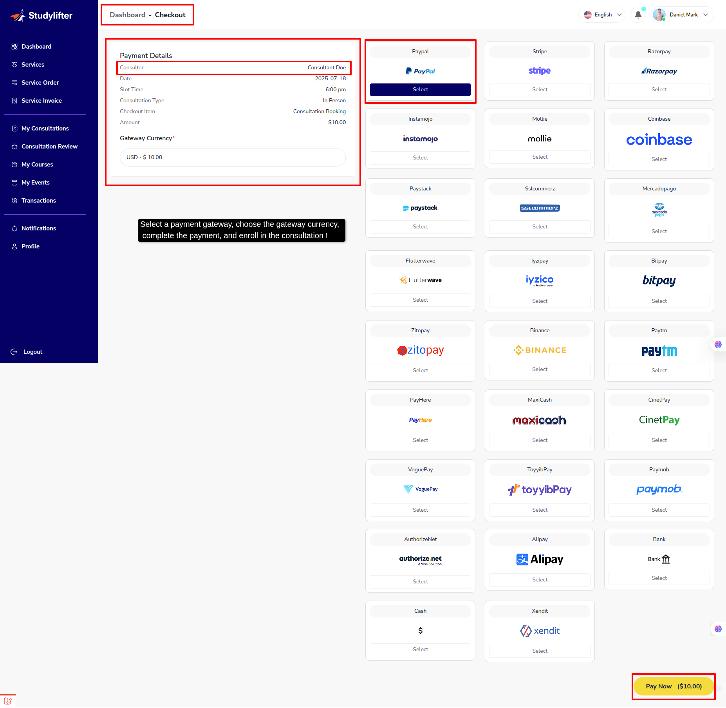Click the US flag language icon
The width and height of the screenshot is (726, 708).
point(588,15)
